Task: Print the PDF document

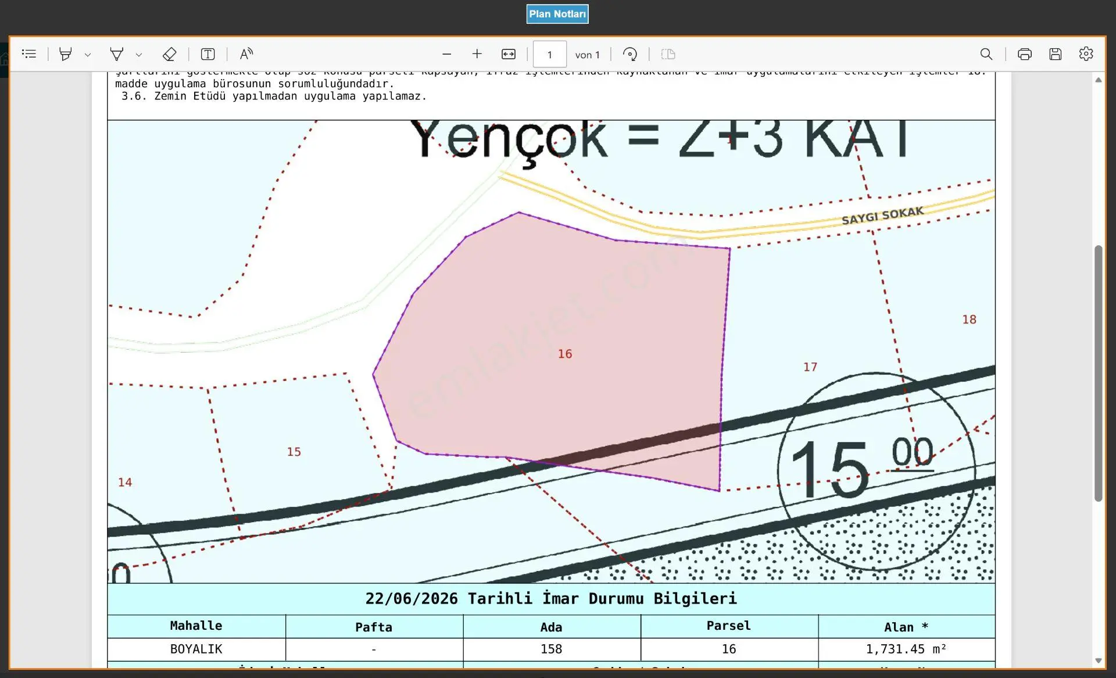Action: click(1025, 54)
